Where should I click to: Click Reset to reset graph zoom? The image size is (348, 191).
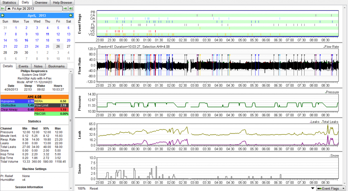point(94,188)
